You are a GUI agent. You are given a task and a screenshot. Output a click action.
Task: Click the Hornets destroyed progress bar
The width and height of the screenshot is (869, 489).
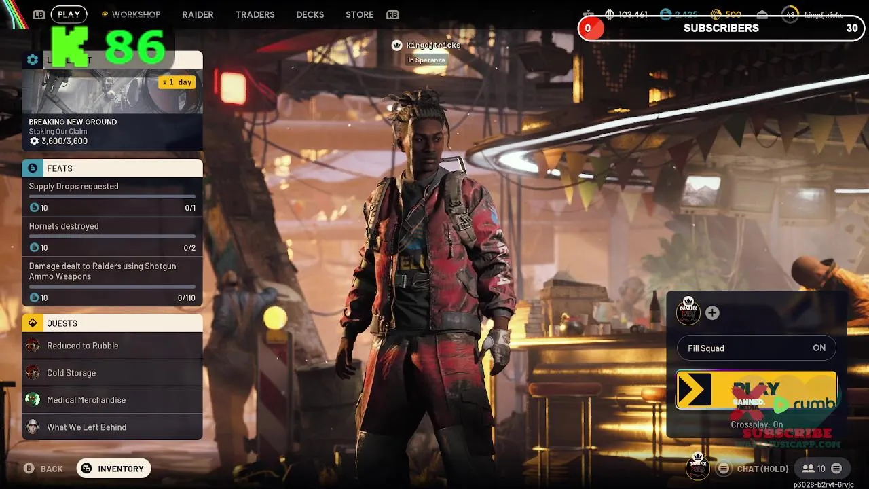click(112, 236)
